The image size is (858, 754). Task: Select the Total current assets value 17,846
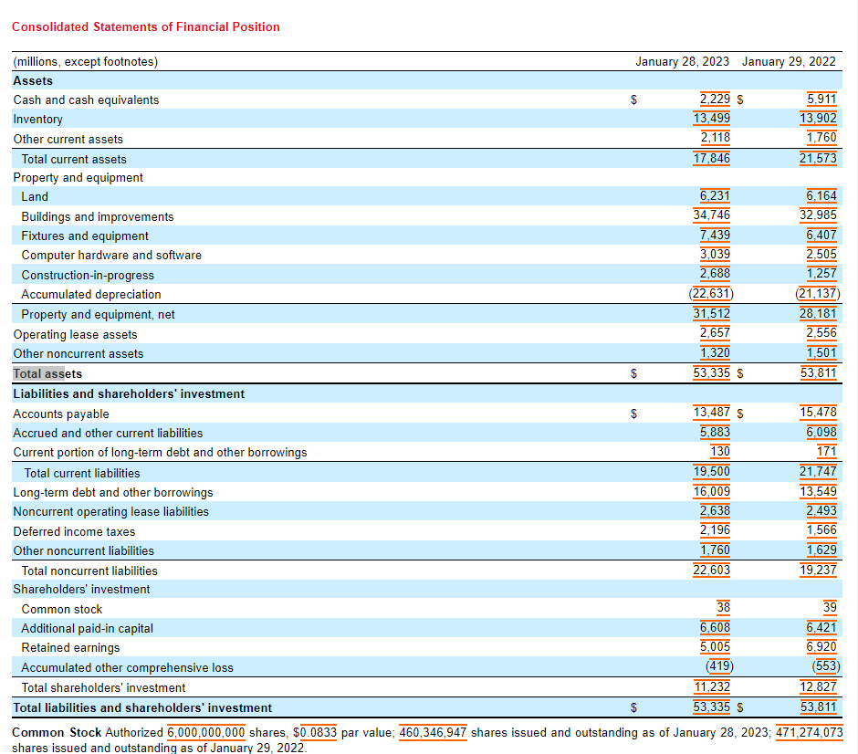711,158
